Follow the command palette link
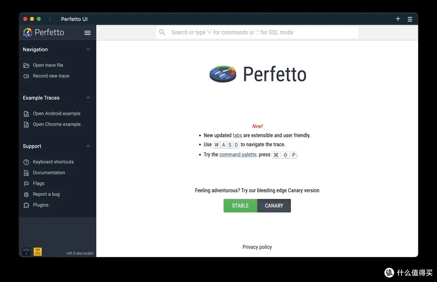 238,155
